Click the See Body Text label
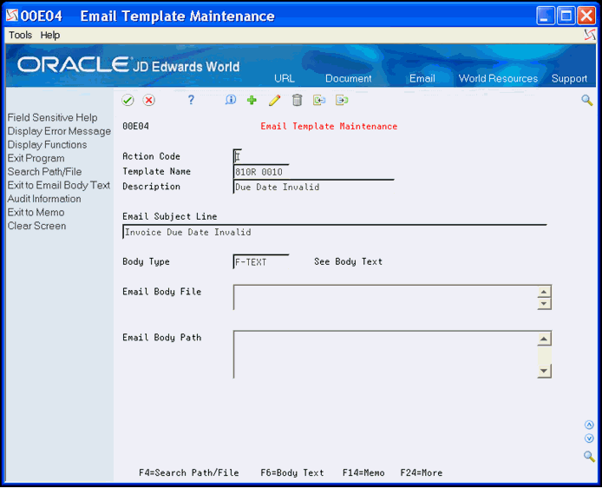The width and height of the screenshot is (602, 488). [x=348, y=261]
